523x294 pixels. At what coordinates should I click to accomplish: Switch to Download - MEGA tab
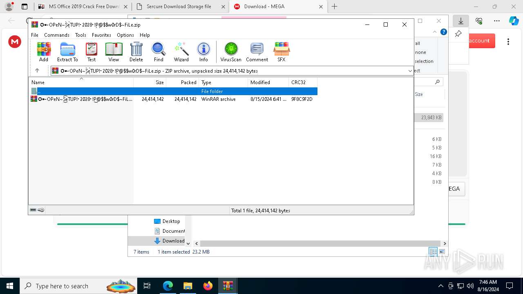click(278, 7)
